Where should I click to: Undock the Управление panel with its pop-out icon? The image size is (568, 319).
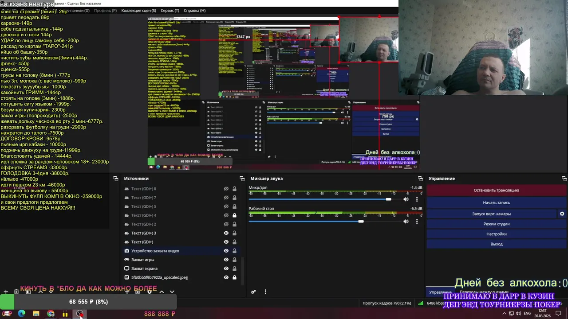coord(564,179)
